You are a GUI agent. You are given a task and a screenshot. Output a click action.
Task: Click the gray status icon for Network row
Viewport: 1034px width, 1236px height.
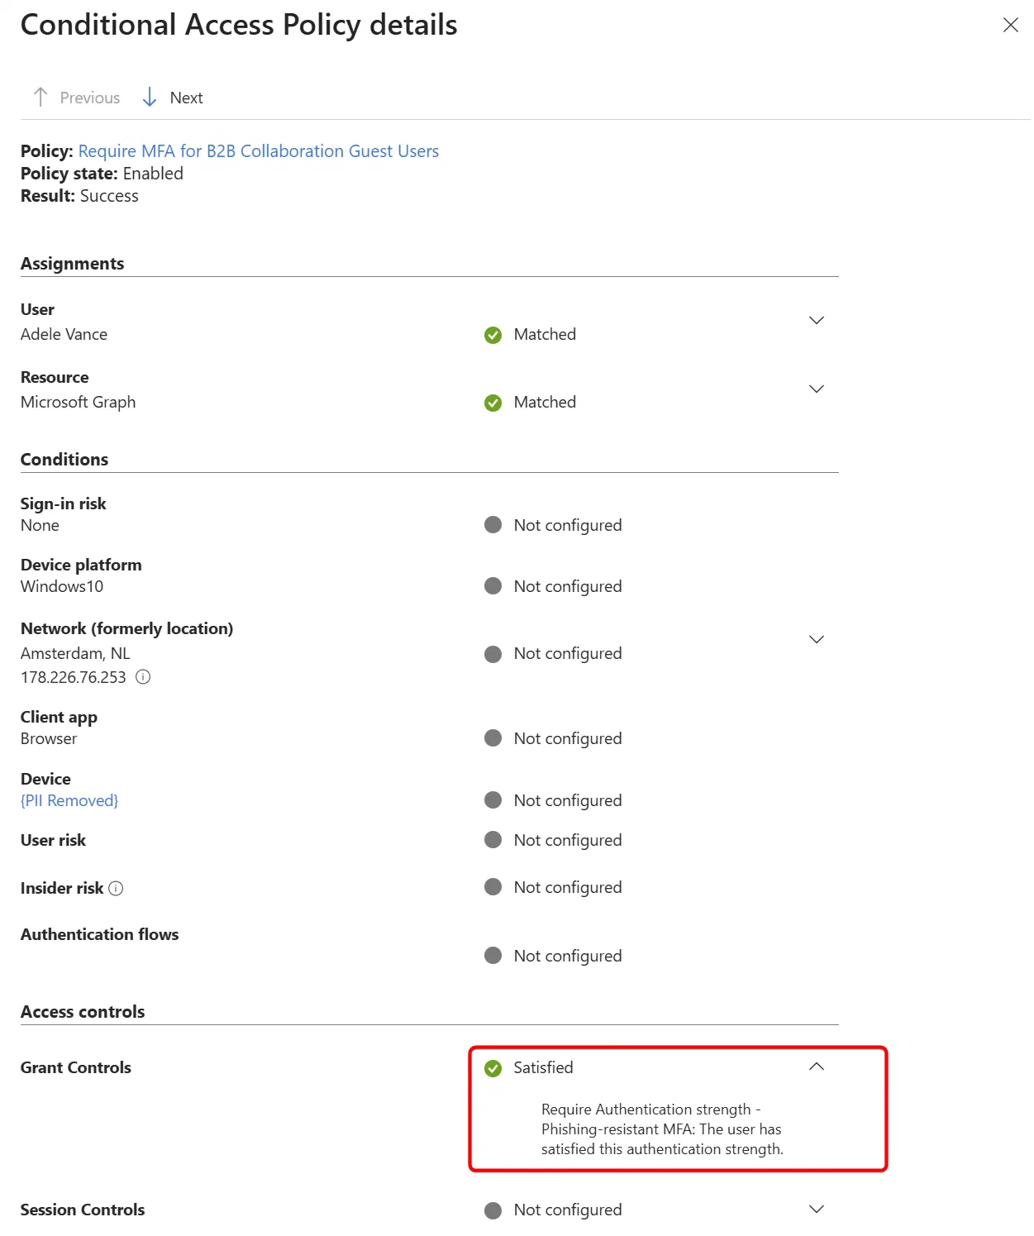pyautogui.click(x=493, y=654)
